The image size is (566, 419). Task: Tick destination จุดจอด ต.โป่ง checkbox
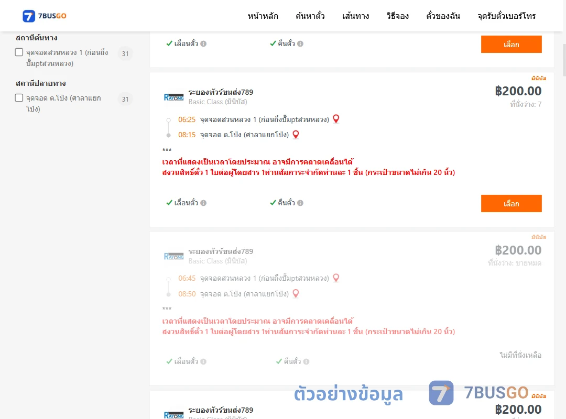(19, 98)
